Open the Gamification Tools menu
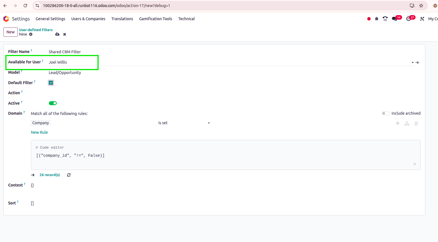This screenshot has height=242, width=438. (x=156, y=19)
